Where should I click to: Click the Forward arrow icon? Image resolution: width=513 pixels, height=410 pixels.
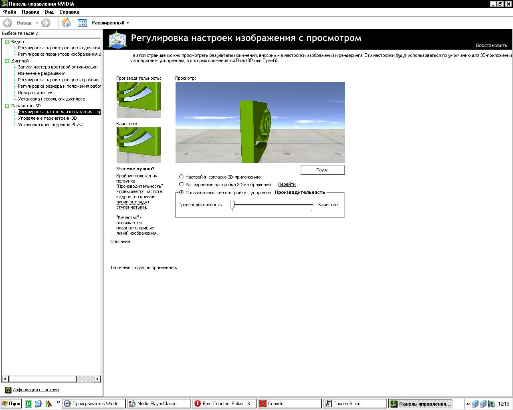[x=46, y=23]
